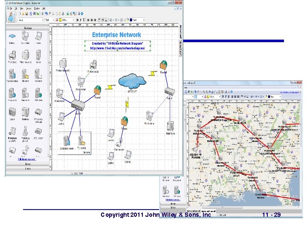This screenshot has width=307, height=230.
Task: Select the Workstation icon in Devices palette
Action: pyautogui.click(x=25, y=36)
